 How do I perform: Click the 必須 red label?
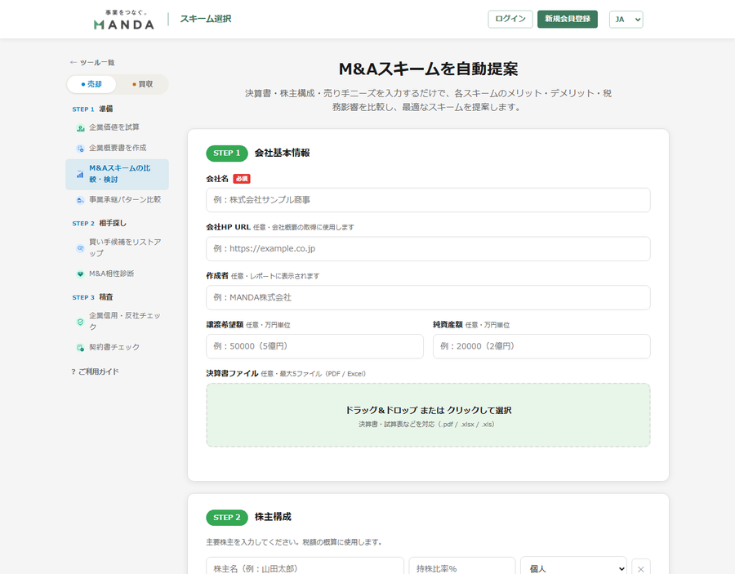click(242, 179)
